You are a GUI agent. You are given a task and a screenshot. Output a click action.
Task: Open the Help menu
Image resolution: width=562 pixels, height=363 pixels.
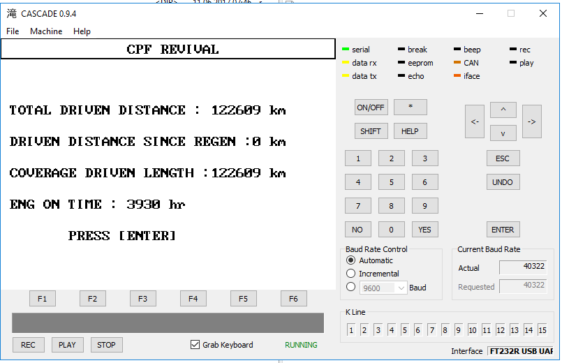82,31
